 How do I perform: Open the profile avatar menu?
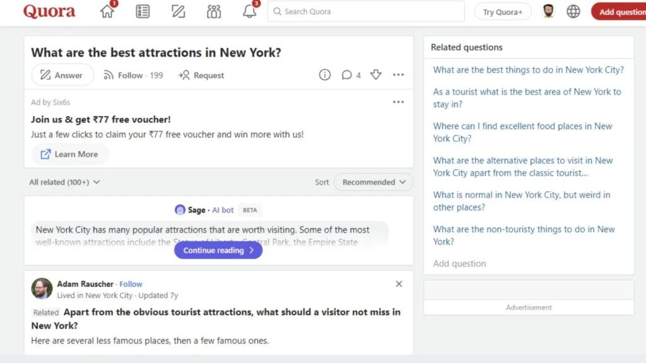pyautogui.click(x=548, y=11)
